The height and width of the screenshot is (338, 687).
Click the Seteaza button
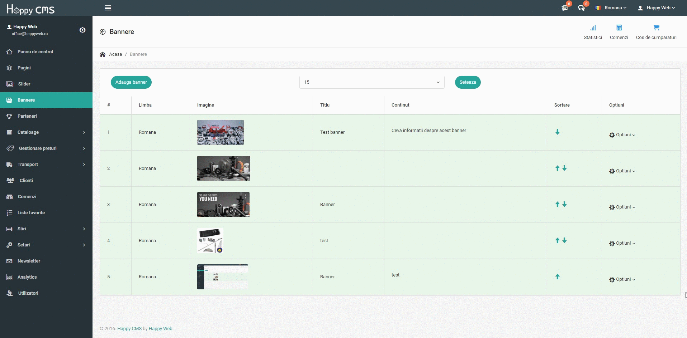468,82
